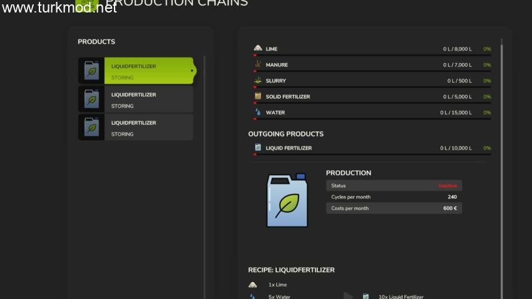
Task: Click the Solid Fertilizer fill level bar
Action: [x=372, y=103]
